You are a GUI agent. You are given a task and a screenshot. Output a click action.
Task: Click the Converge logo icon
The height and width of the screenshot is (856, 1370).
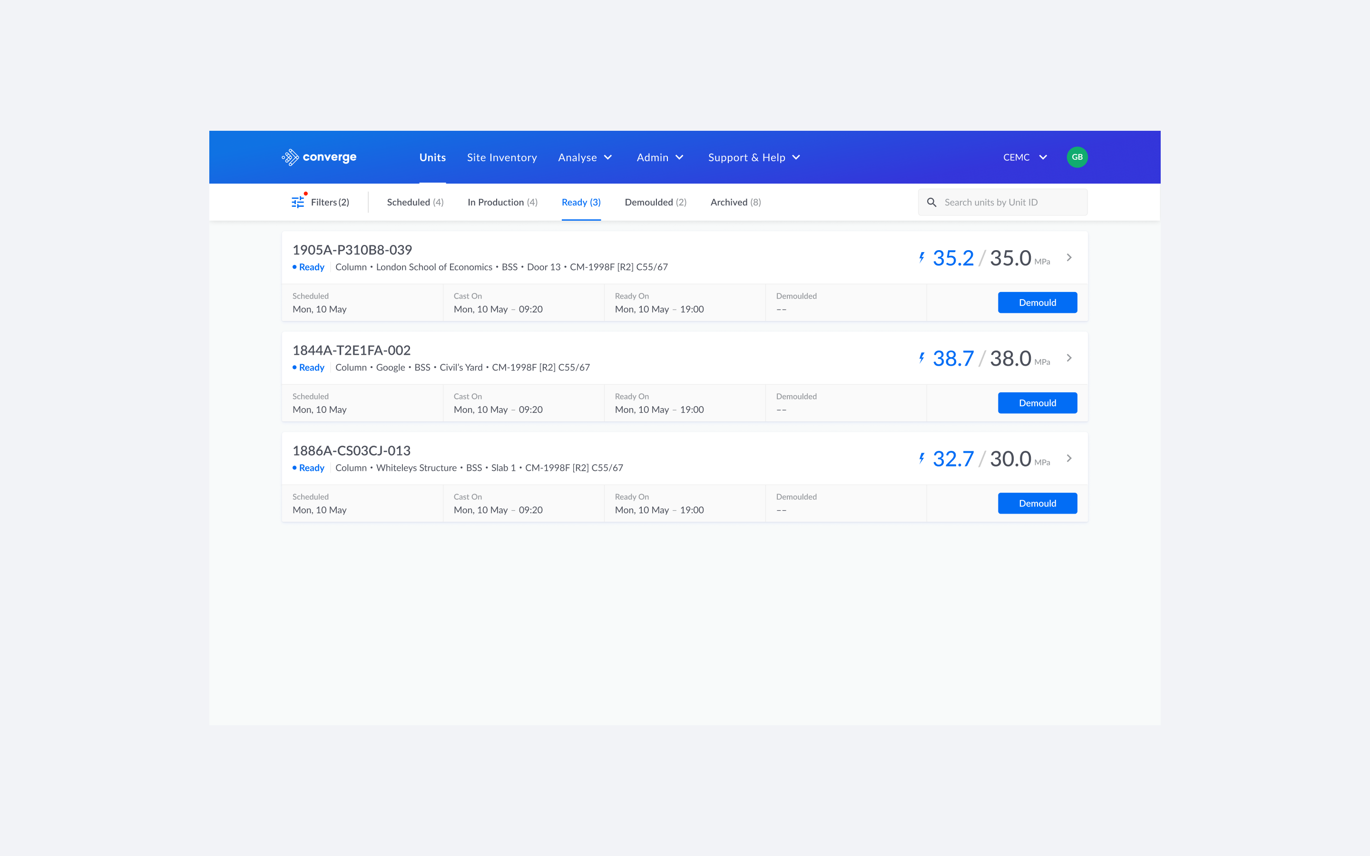291,157
